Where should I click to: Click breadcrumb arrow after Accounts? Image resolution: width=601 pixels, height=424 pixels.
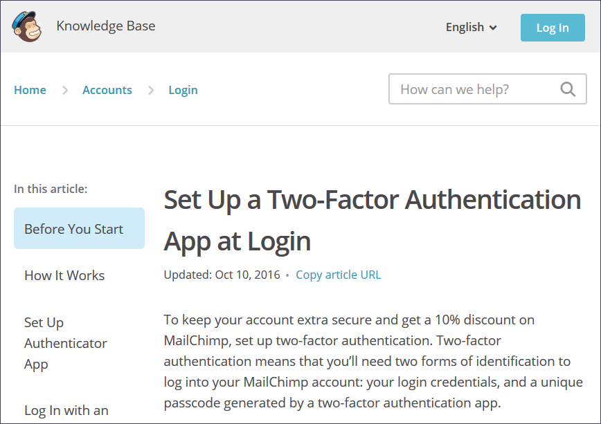151,91
